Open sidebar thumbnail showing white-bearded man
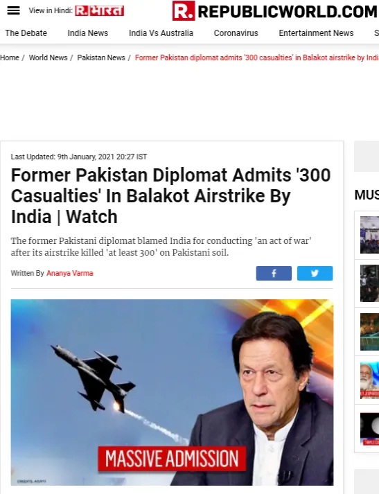 point(369,380)
